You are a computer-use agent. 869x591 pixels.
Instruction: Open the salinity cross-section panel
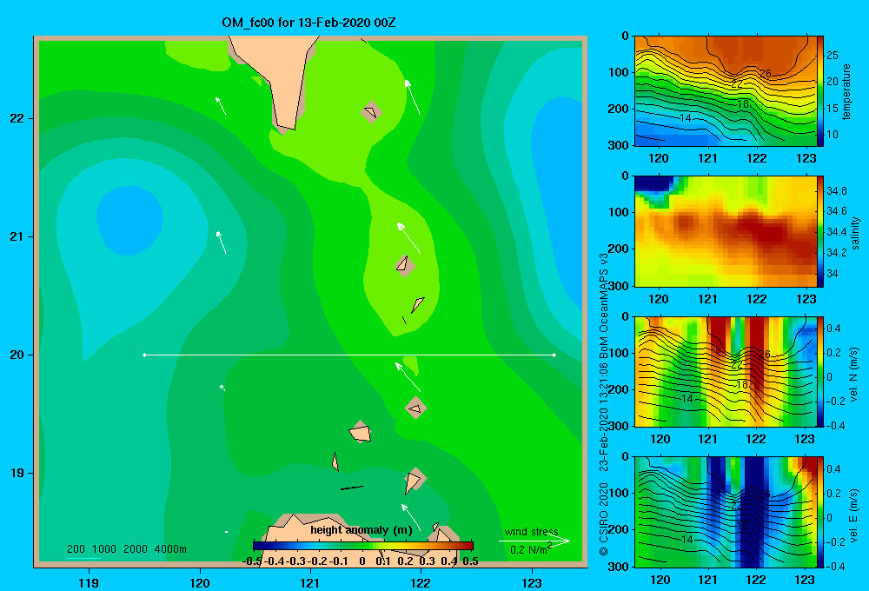[x=725, y=231]
